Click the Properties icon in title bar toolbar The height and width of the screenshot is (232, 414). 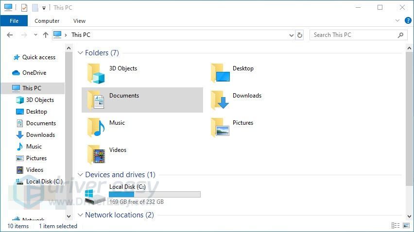point(24,8)
